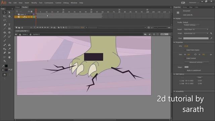Open the Commands menu

click(x=49, y=3)
